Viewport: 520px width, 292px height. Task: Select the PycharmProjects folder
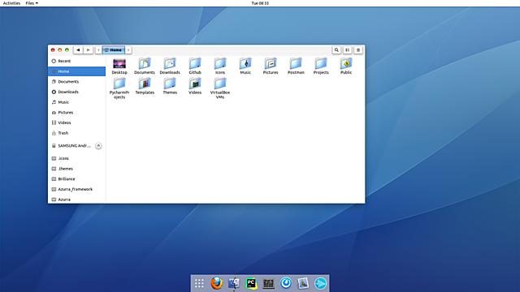click(119, 88)
